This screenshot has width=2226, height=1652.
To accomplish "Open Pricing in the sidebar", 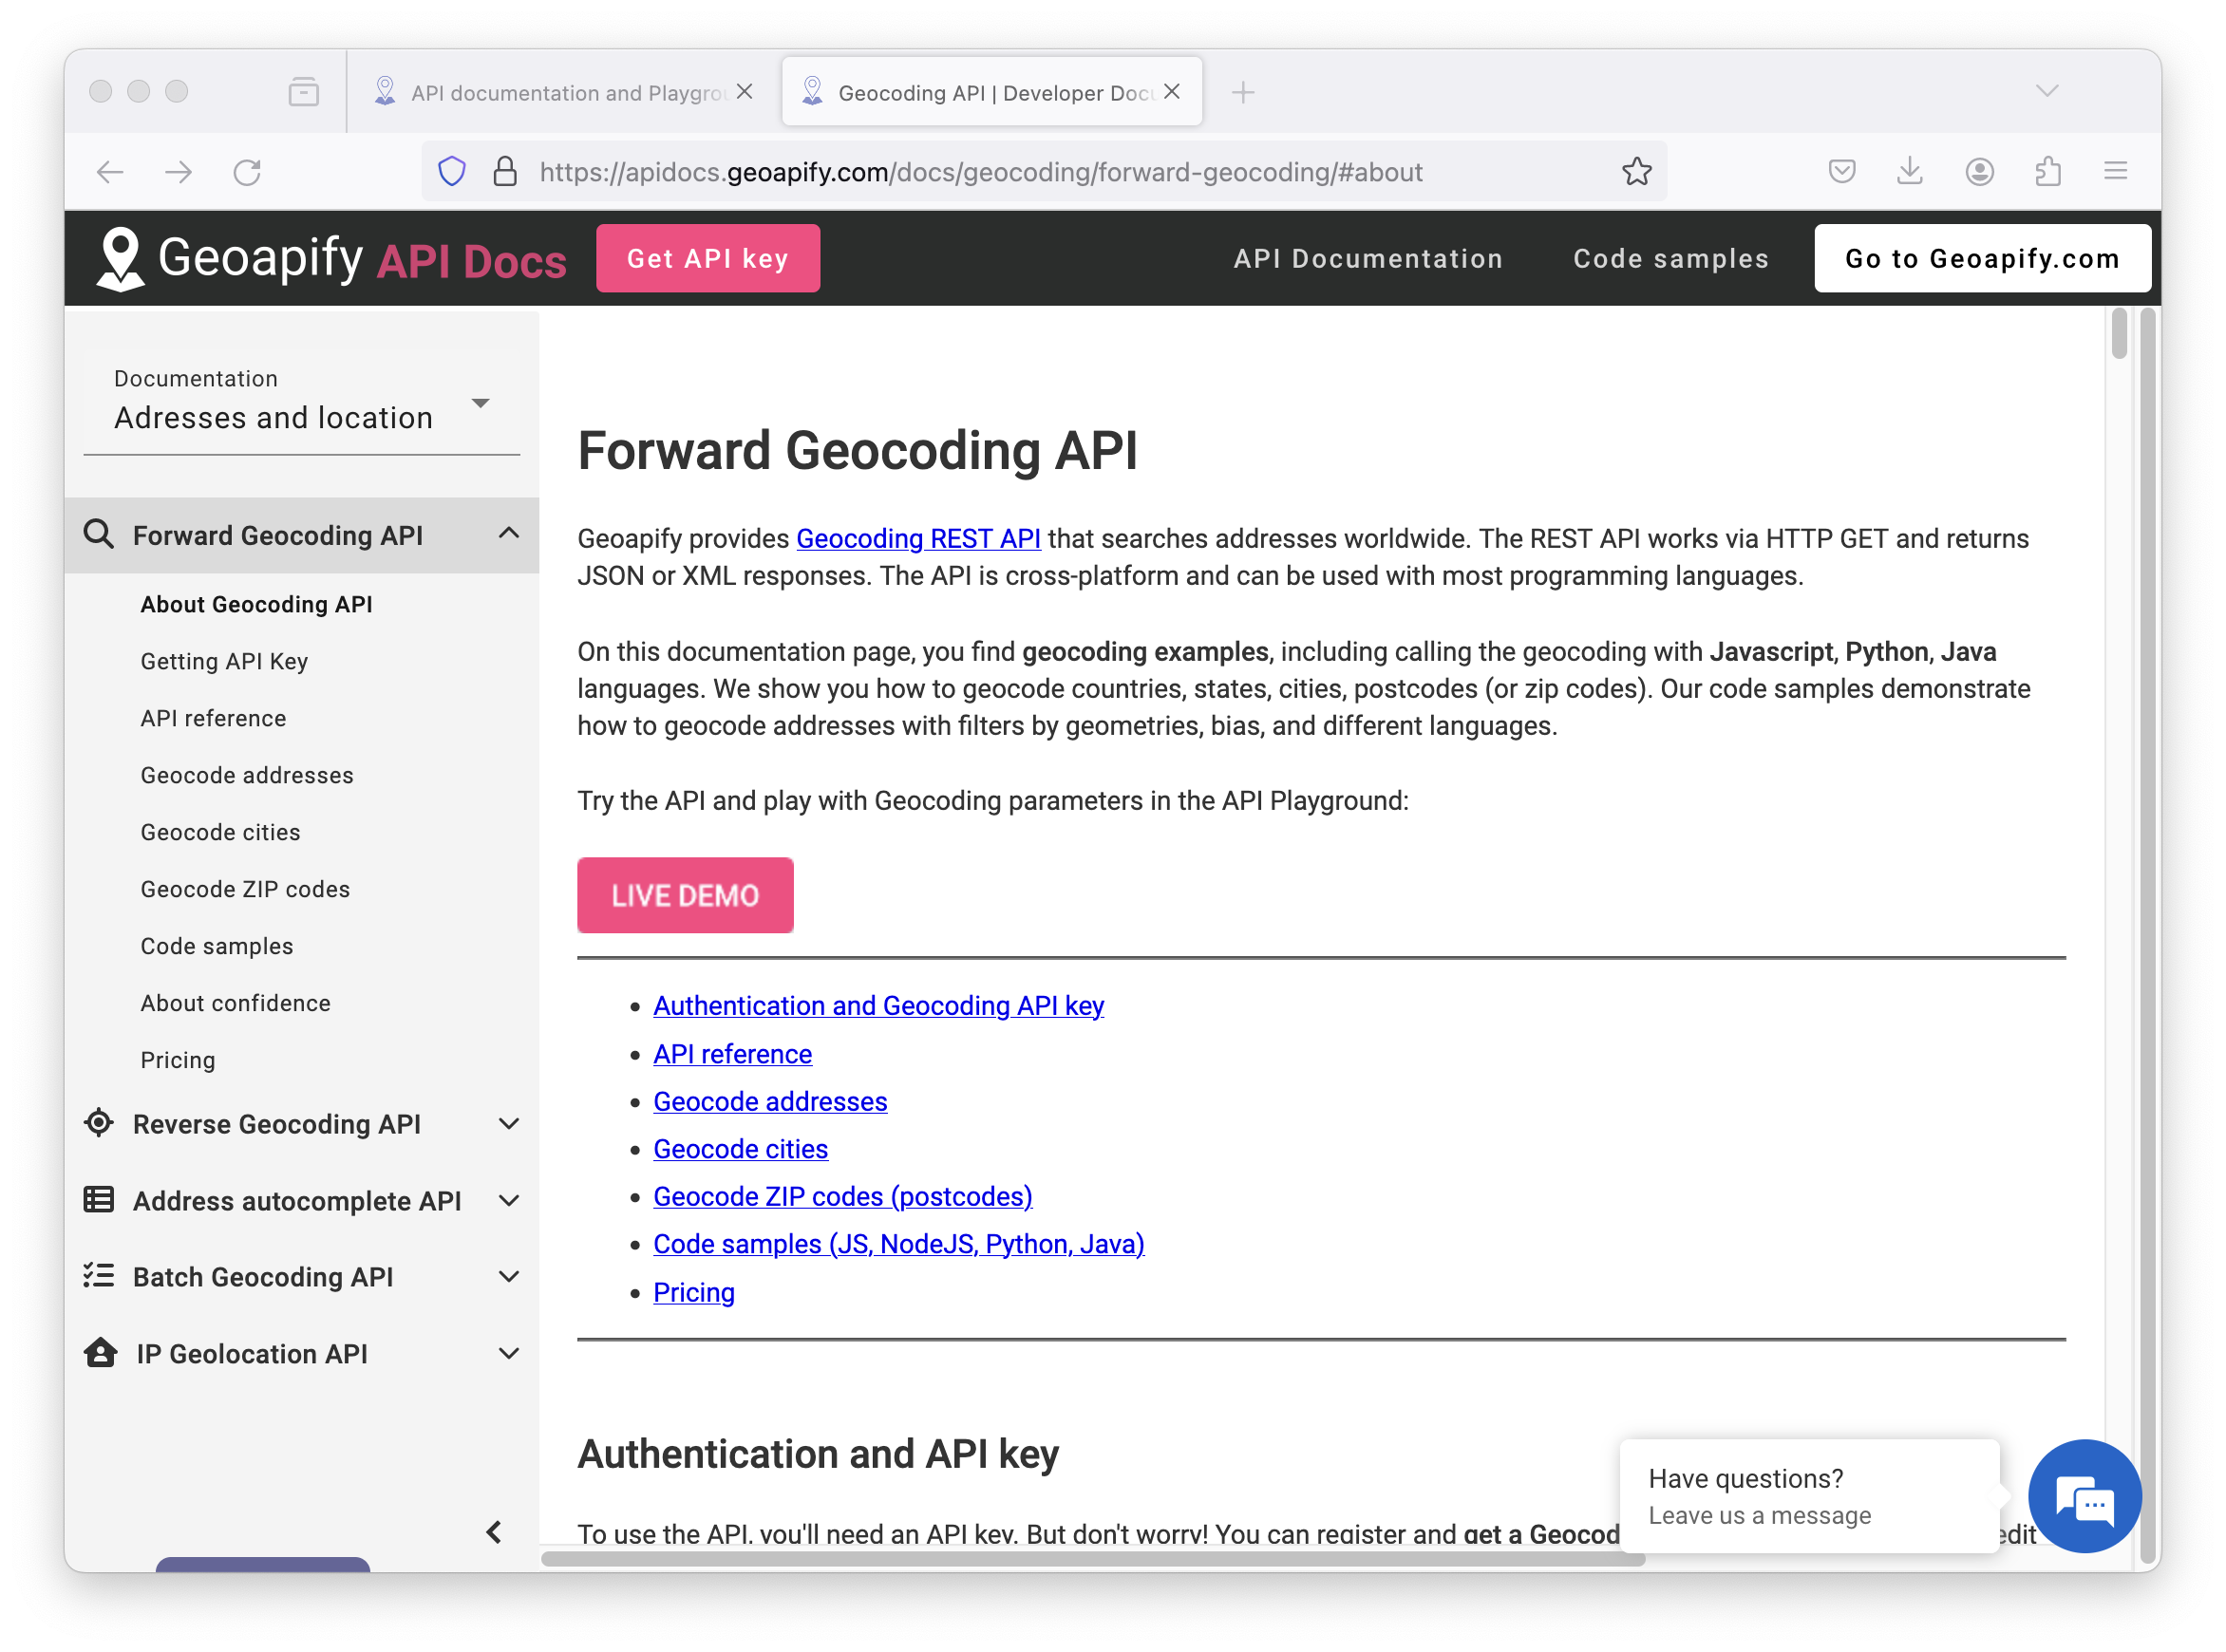I will (x=178, y=1060).
